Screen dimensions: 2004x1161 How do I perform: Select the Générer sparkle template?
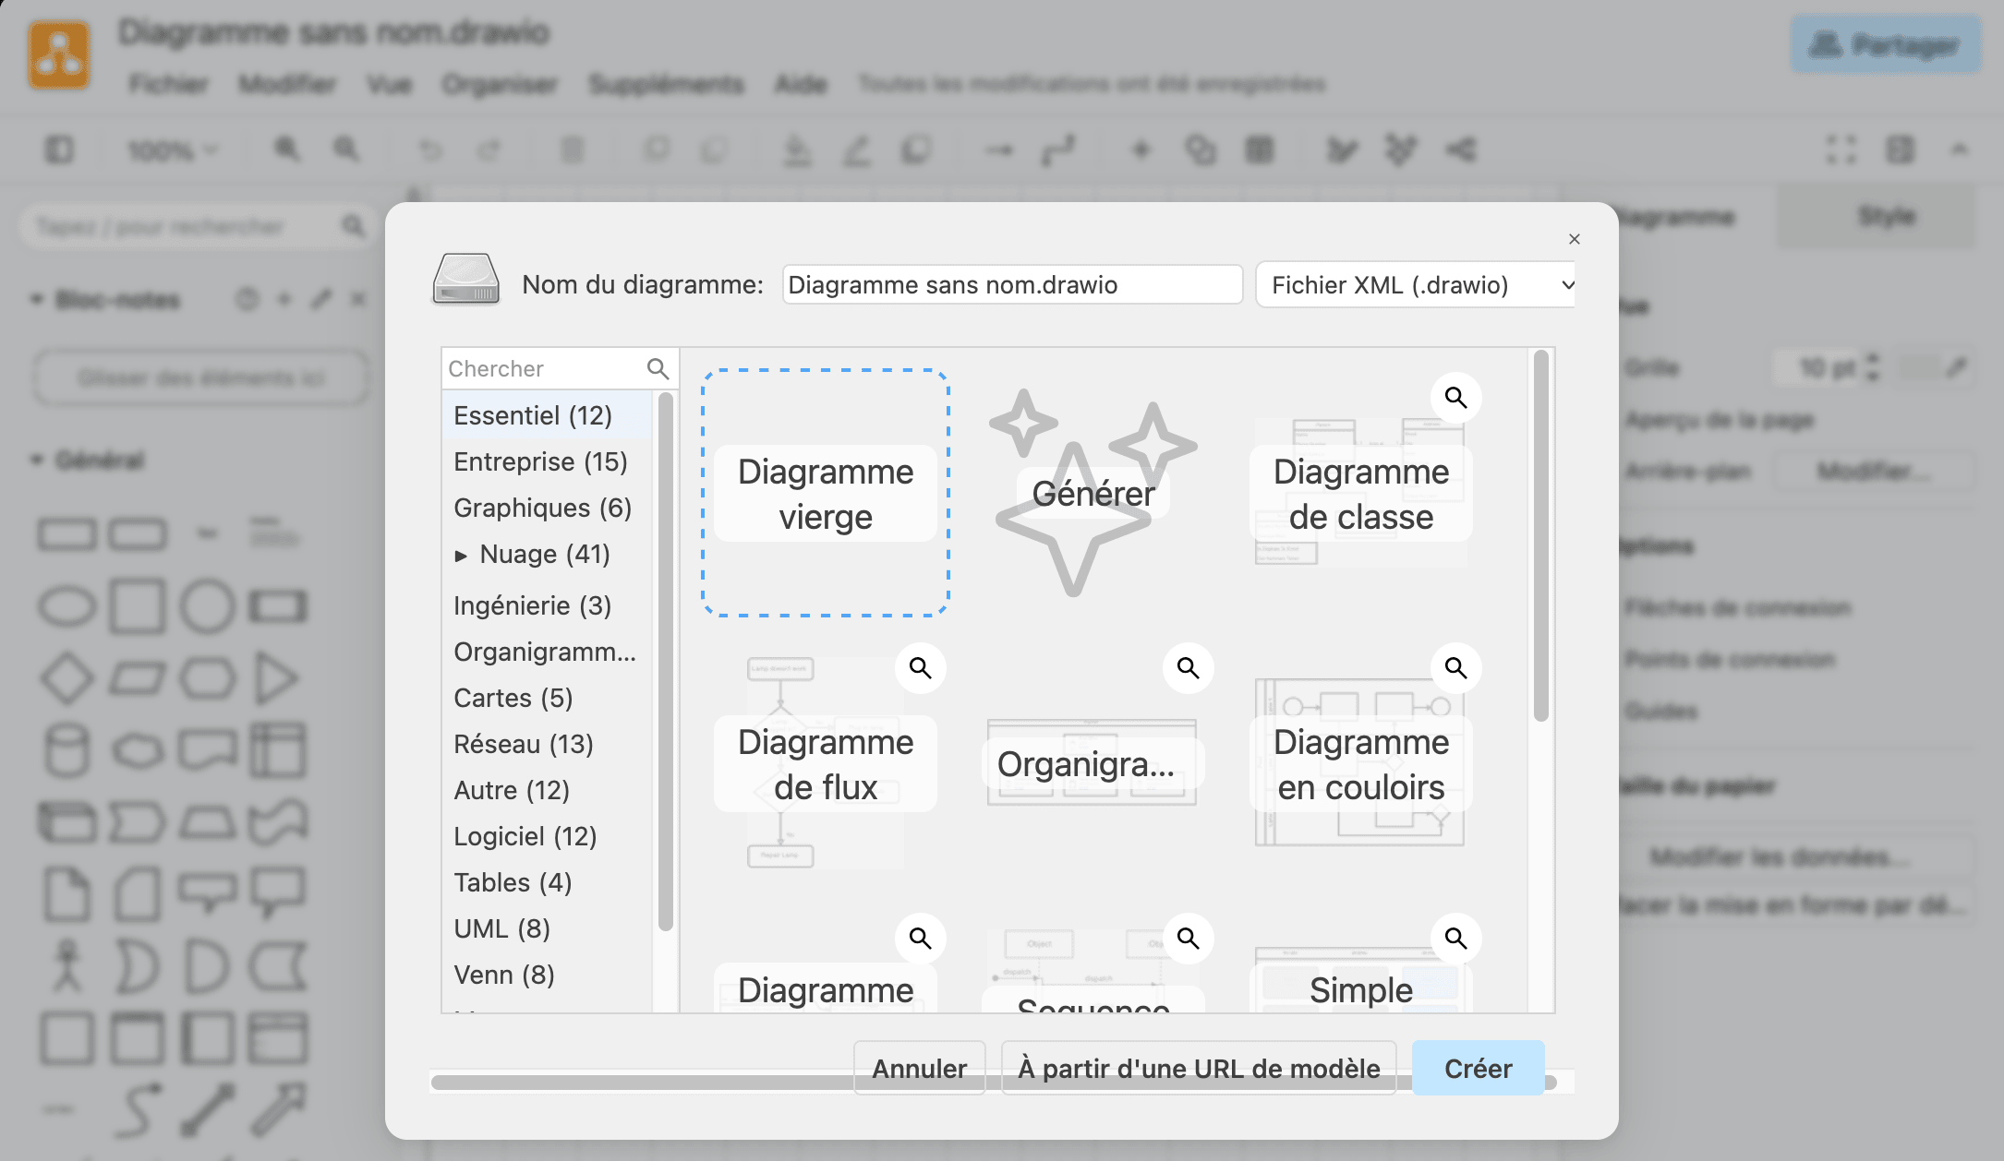pyautogui.click(x=1093, y=493)
